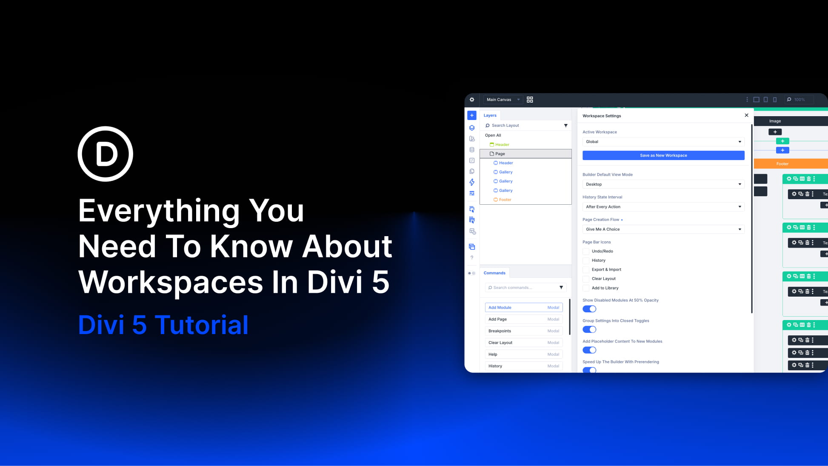828x466 pixels.
Task: Select the Clear Layout command
Action: click(524, 343)
